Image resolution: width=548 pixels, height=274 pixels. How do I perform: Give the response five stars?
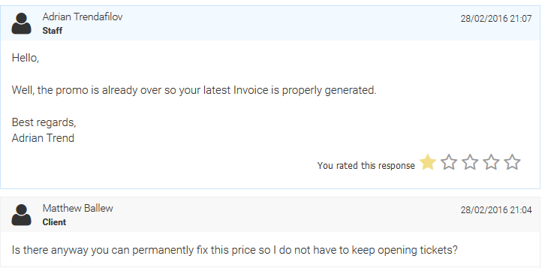[513, 162]
